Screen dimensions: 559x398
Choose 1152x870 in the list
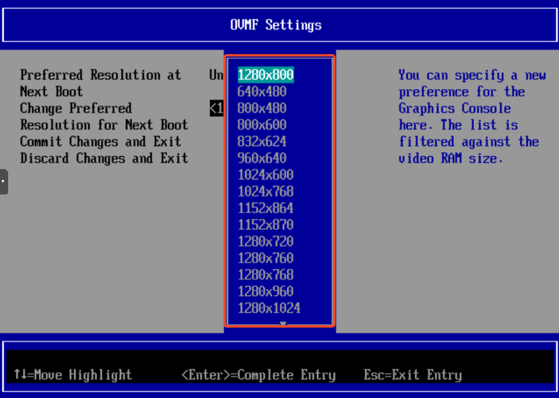266,225
